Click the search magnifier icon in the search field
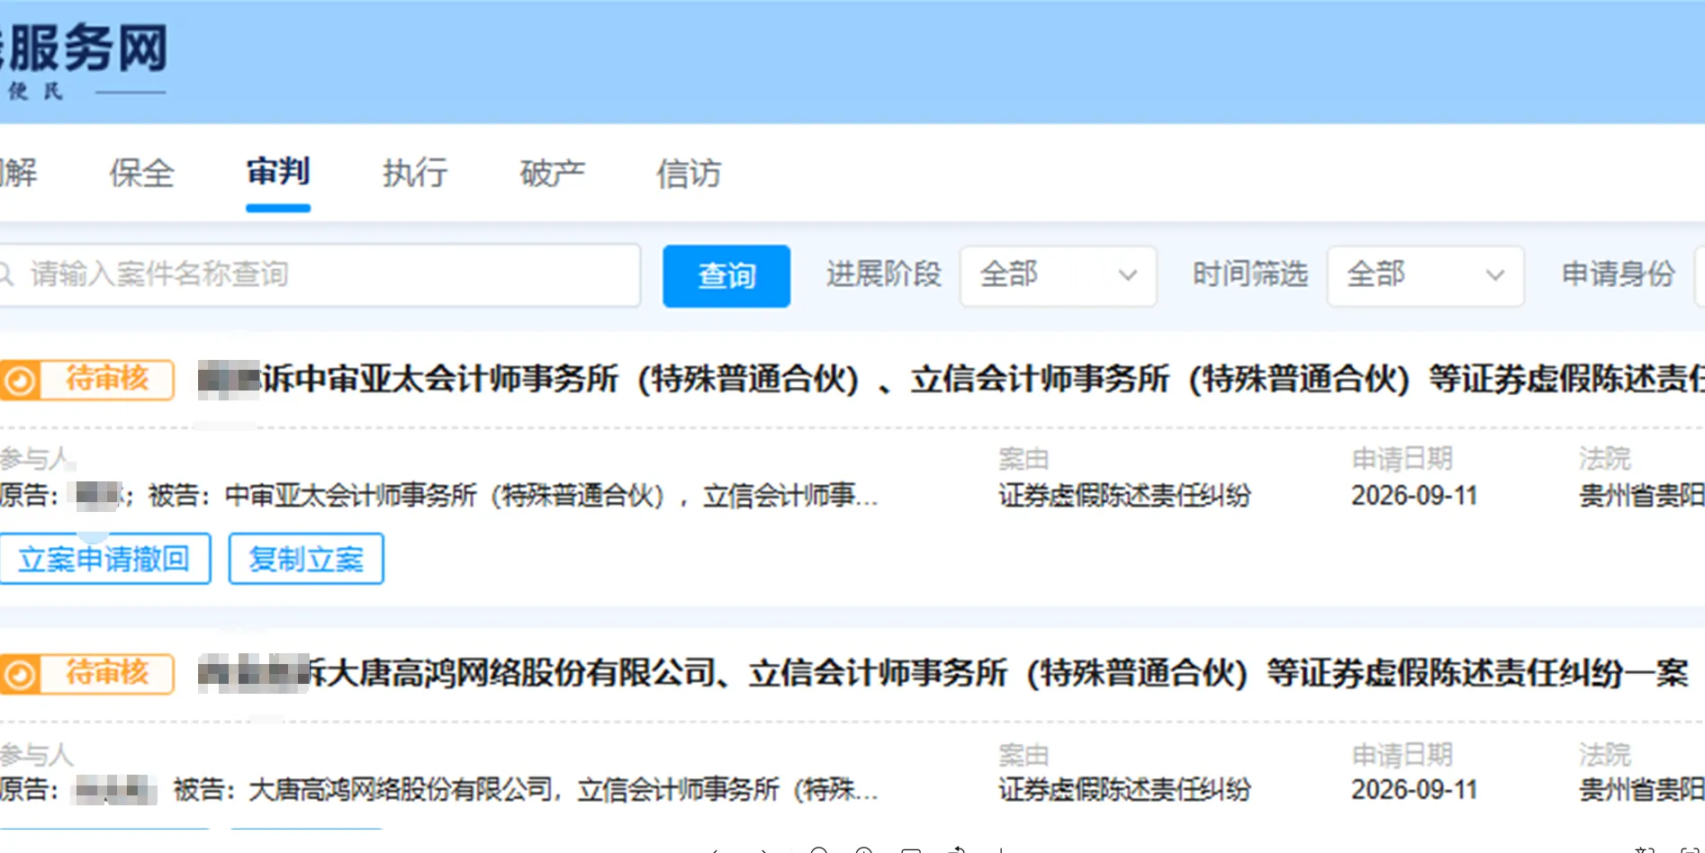The height and width of the screenshot is (853, 1705). 7,274
